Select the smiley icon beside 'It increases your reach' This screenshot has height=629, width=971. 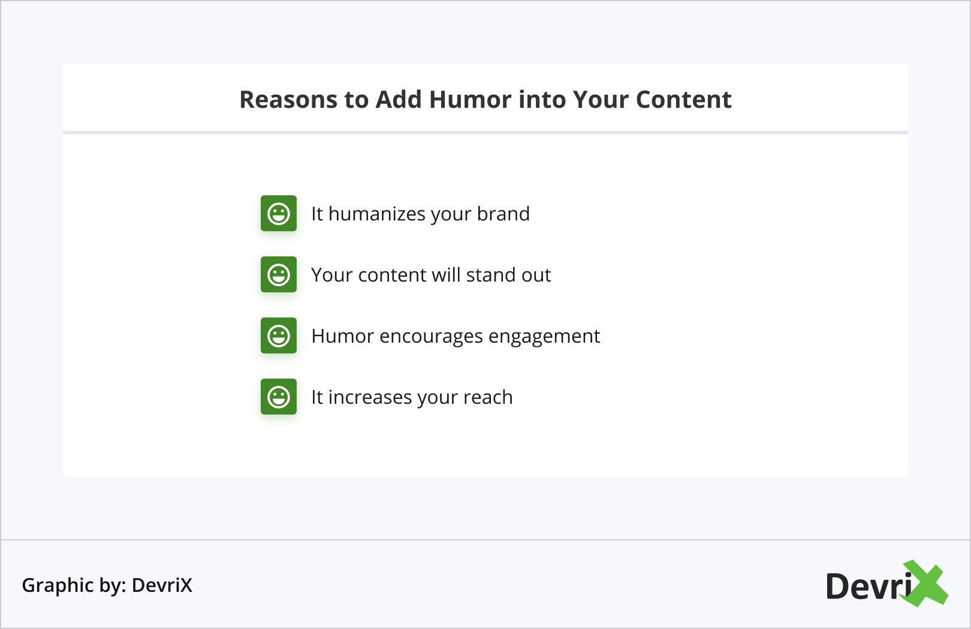coord(279,397)
